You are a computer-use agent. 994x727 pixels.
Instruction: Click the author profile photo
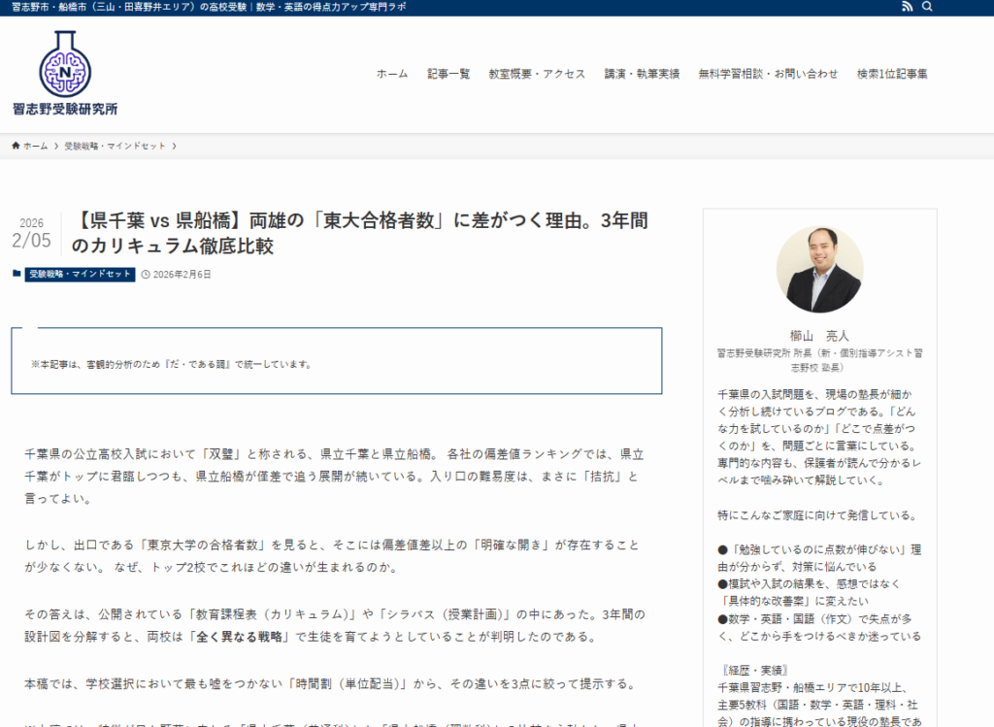point(819,270)
